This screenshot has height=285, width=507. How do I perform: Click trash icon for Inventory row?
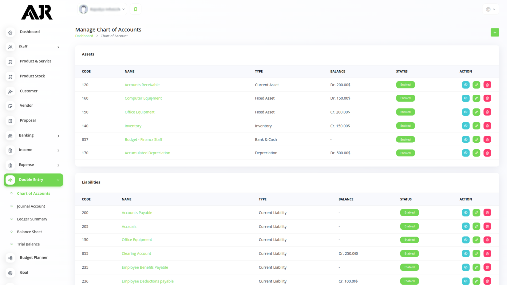click(487, 126)
